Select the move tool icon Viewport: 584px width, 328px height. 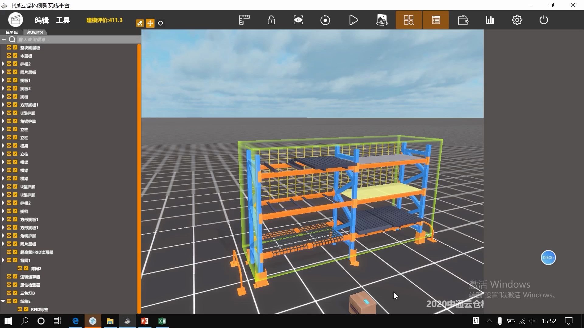click(x=150, y=23)
